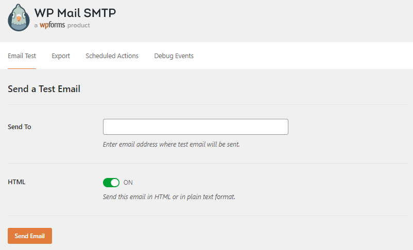Click the WP Mail SMTP title text

[75, 13]
